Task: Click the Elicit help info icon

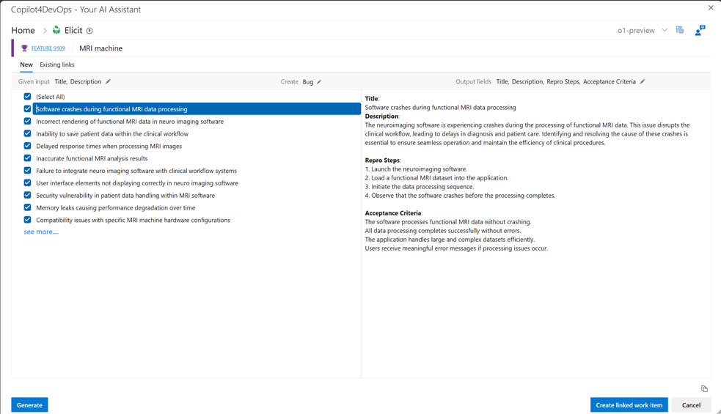Action: (89, 31)
